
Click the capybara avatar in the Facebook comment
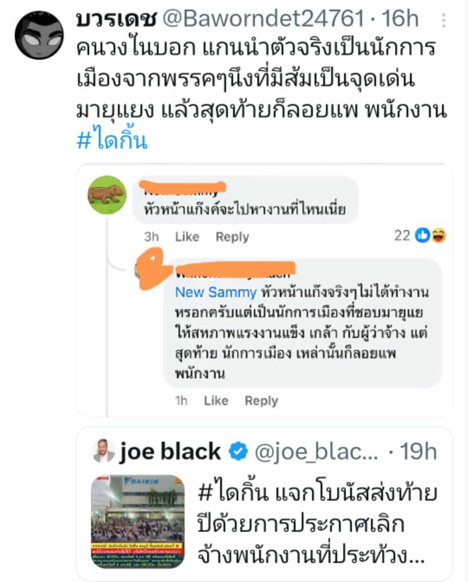coord(107,195)
